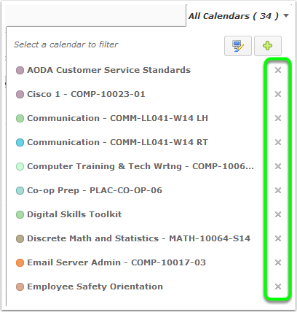Screen dimensions: 297x312
Task: Click the orange Email Server Admin dot
Action: (20, 262)
